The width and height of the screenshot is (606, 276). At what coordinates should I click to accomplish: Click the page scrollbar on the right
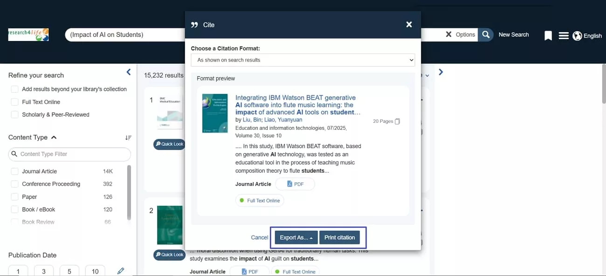[x=604, y=84]
